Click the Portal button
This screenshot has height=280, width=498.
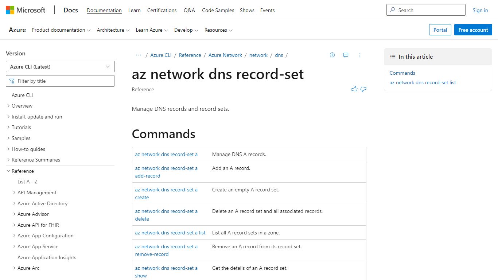pyautogui.click(x=440, y=30)
